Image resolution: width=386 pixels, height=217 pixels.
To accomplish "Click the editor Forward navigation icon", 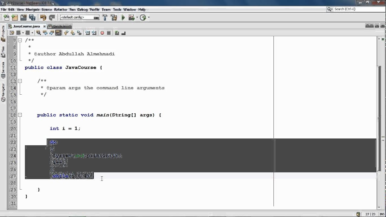I will (27, 33).
